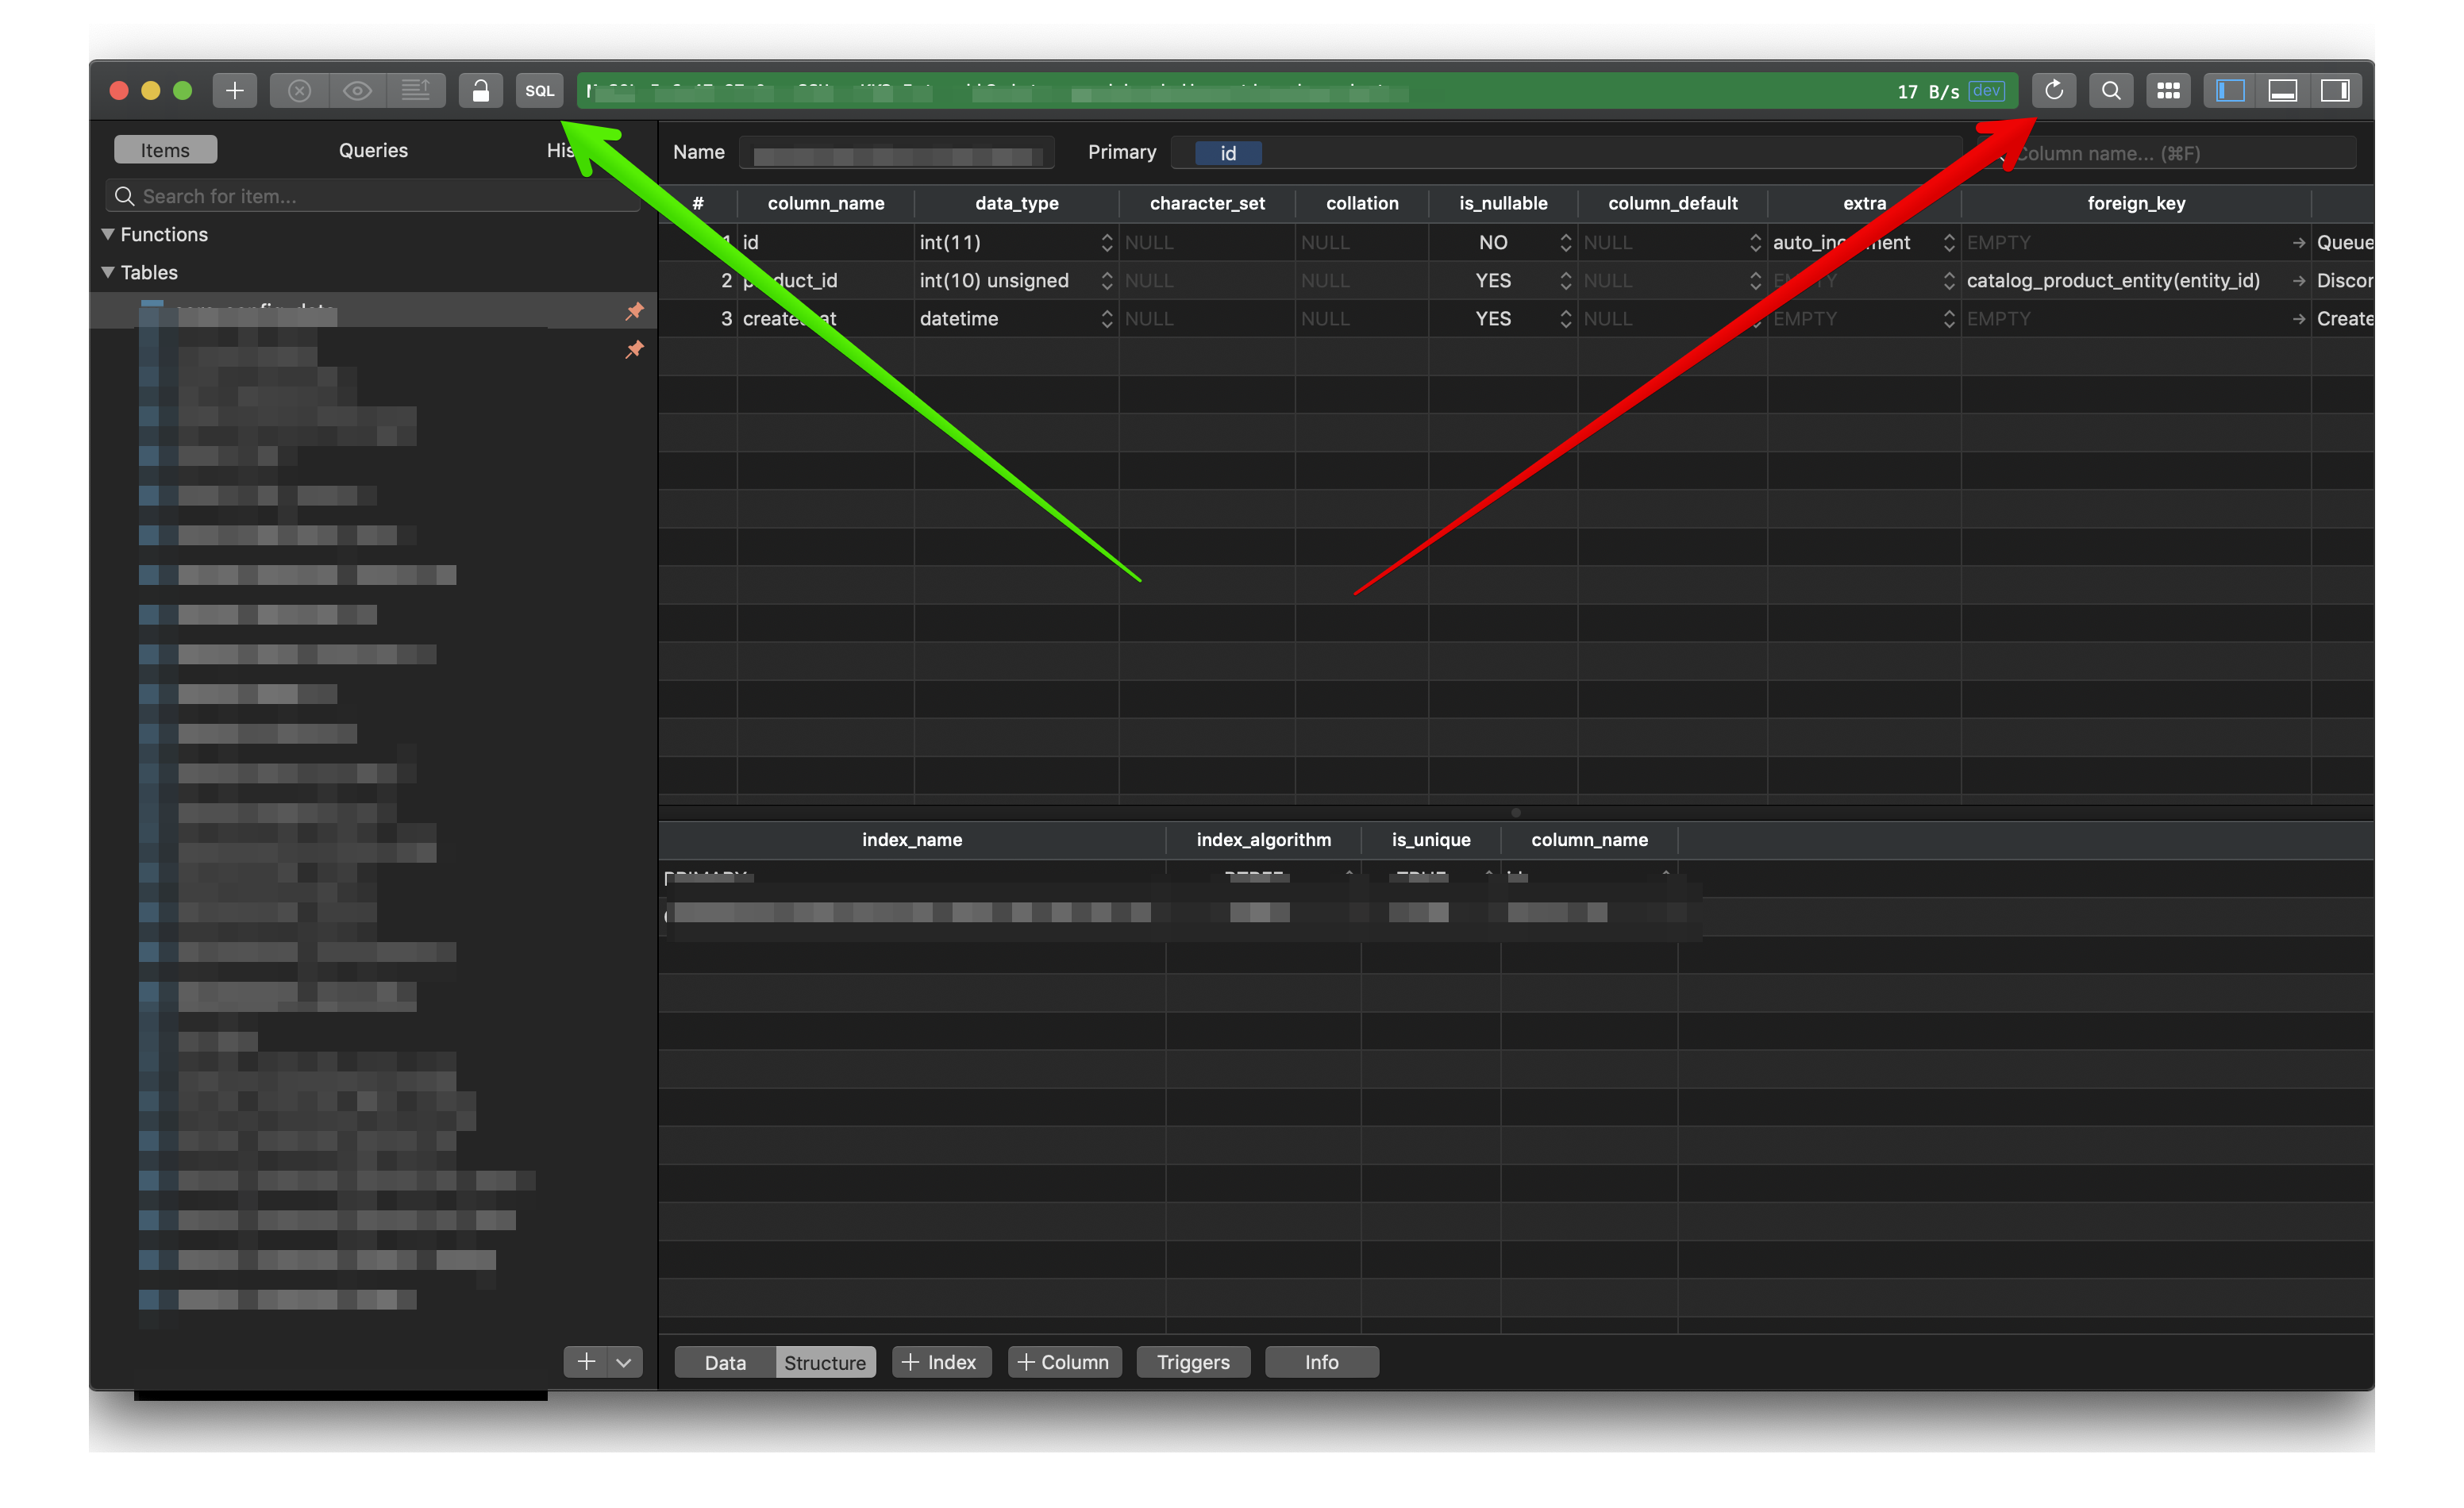Unpin the highlighted table using its pin icon

coord(635,311)
